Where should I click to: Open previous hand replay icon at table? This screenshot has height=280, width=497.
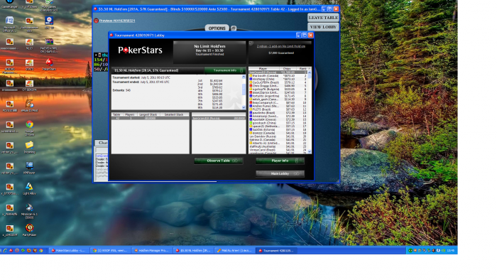pyautogui.click(x=96, y=21)
